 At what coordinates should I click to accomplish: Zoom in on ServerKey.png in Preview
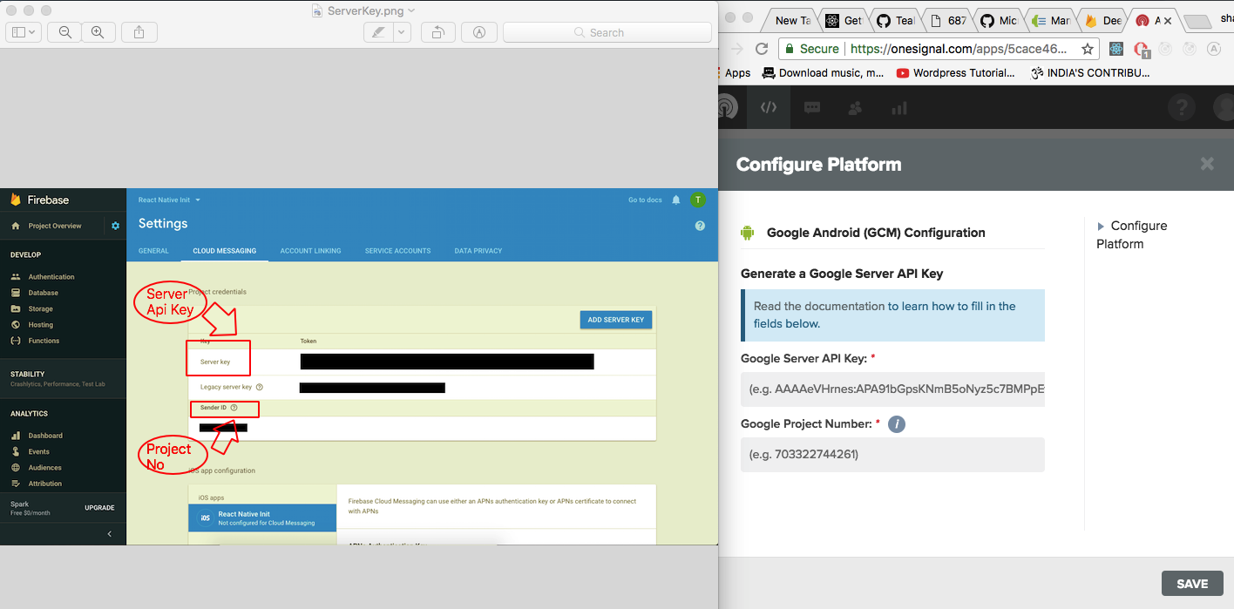pos(98,32)
